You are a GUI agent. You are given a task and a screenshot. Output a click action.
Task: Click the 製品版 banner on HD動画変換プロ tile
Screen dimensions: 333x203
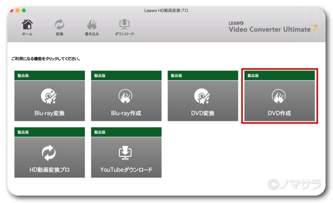(x=49, y=132)
